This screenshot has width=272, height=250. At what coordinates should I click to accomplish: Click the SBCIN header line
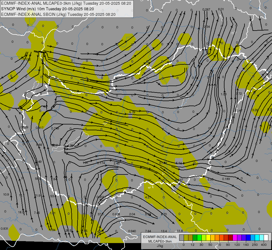[x=58, y=14]
